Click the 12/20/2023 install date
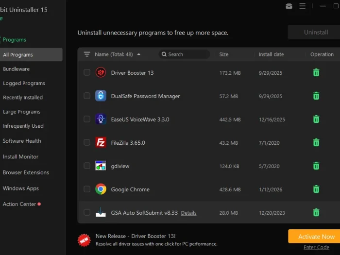Viewport: 340px width, 255px height. (x=272, y=213)
